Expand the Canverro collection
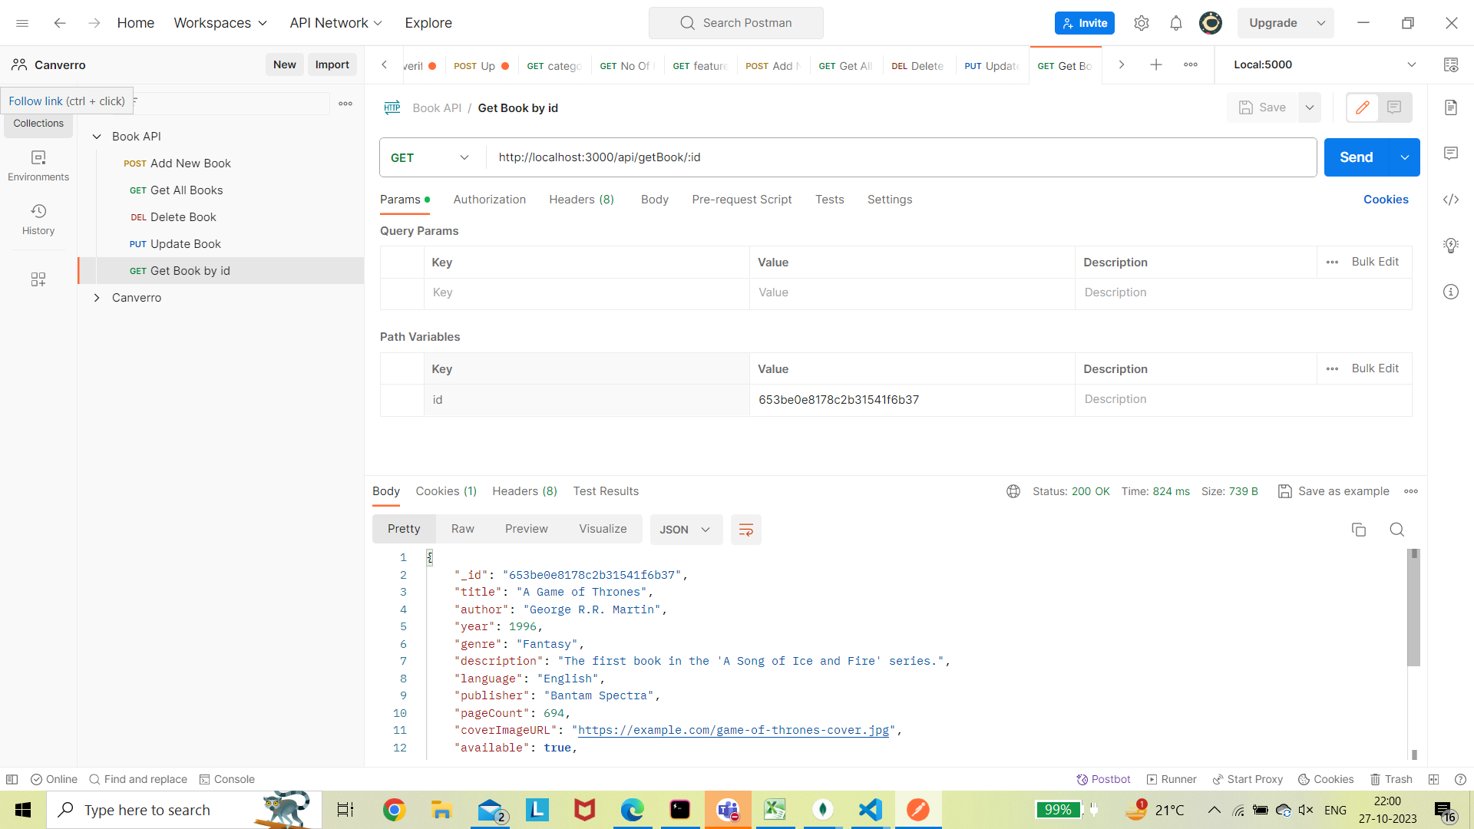The image size is (1474, 829). click(x=97, y=298)
